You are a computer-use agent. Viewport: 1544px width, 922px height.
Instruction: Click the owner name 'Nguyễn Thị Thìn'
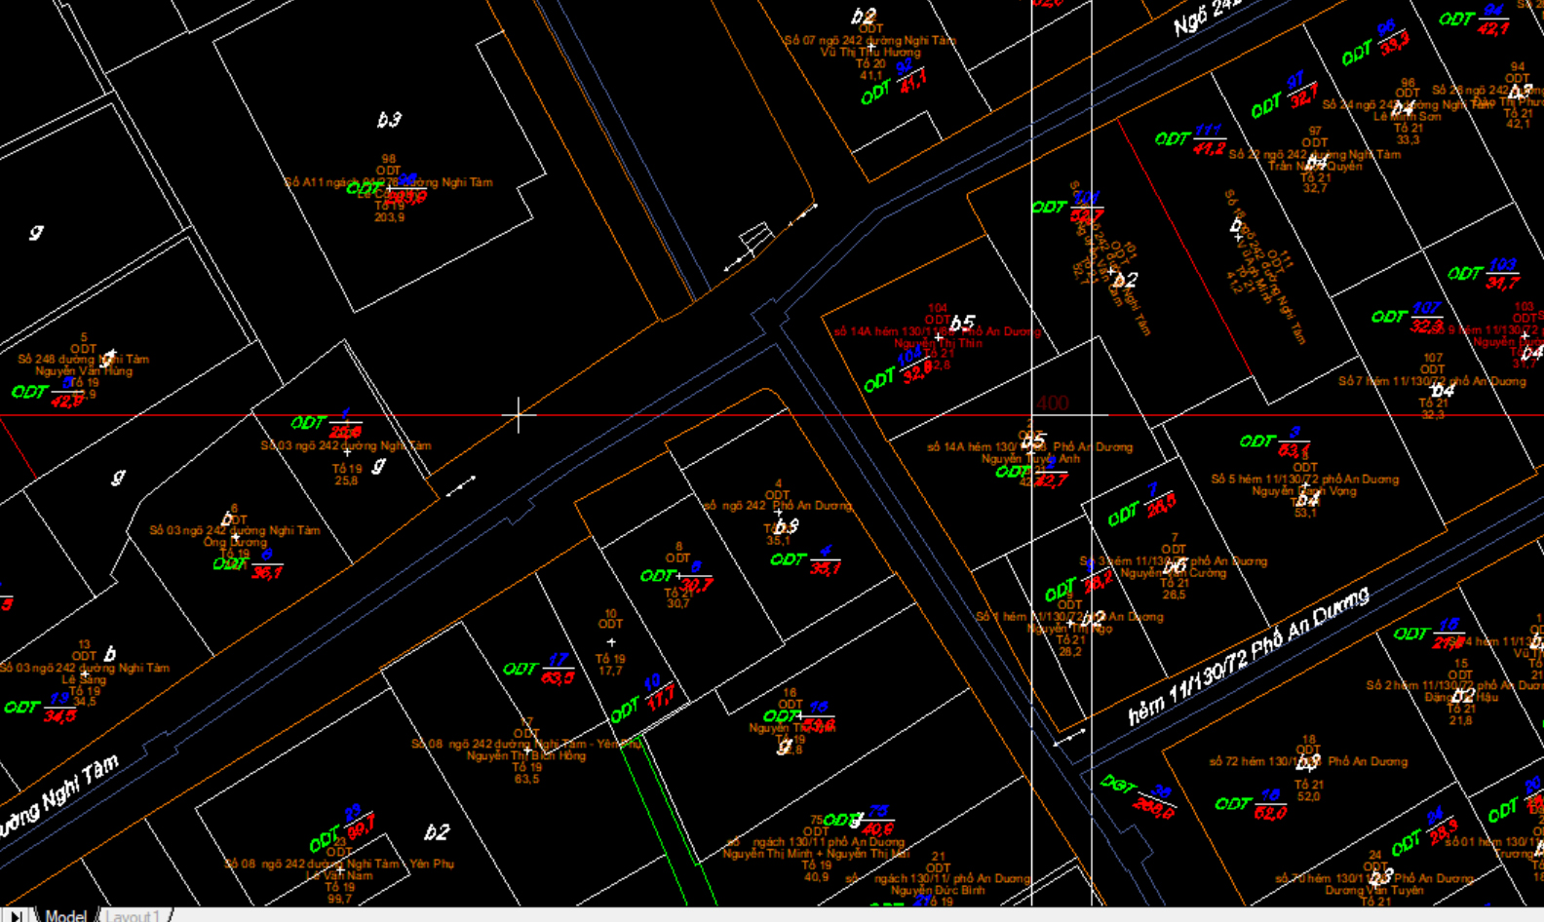pos(938,343)
